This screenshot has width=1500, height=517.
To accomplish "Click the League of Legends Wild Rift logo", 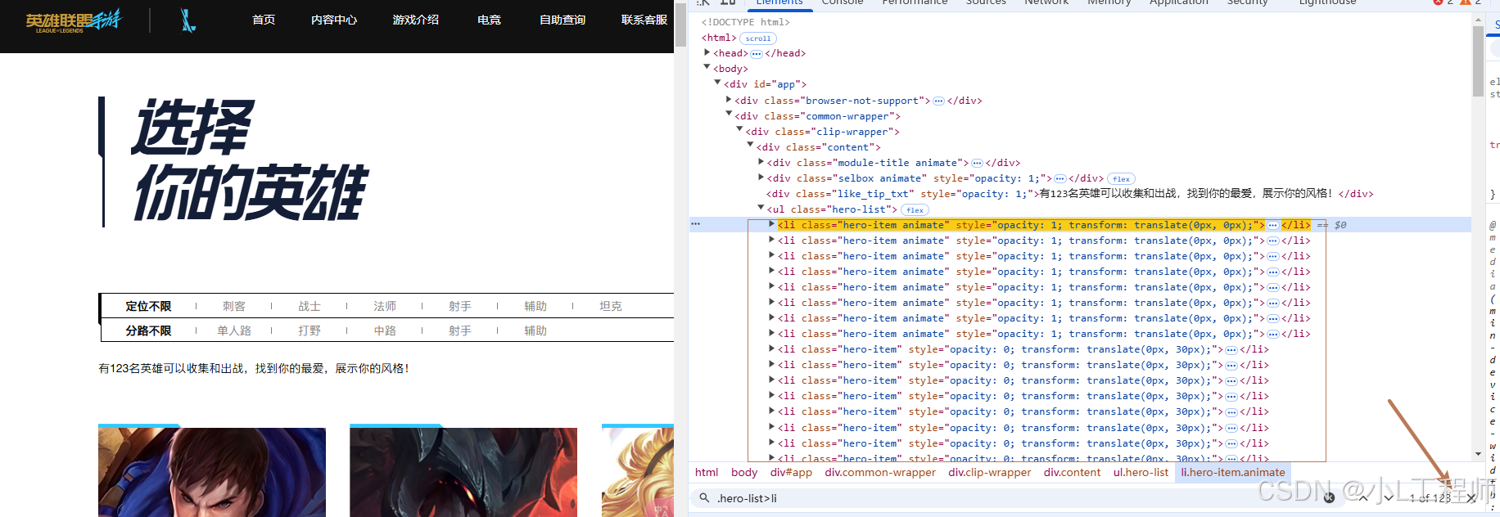I will [x=73, y=20].
